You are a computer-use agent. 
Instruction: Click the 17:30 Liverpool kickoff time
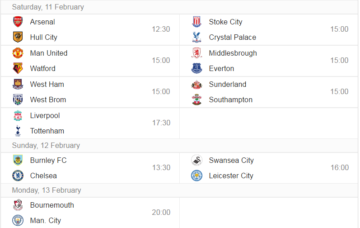[x=161, y=123]
